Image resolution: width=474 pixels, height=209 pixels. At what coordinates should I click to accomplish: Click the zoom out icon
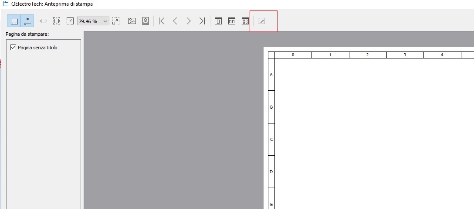pyautogui.click(x=70, y=21)
